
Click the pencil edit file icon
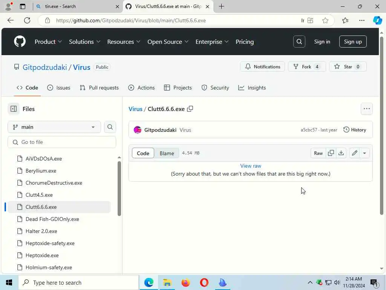354,153
